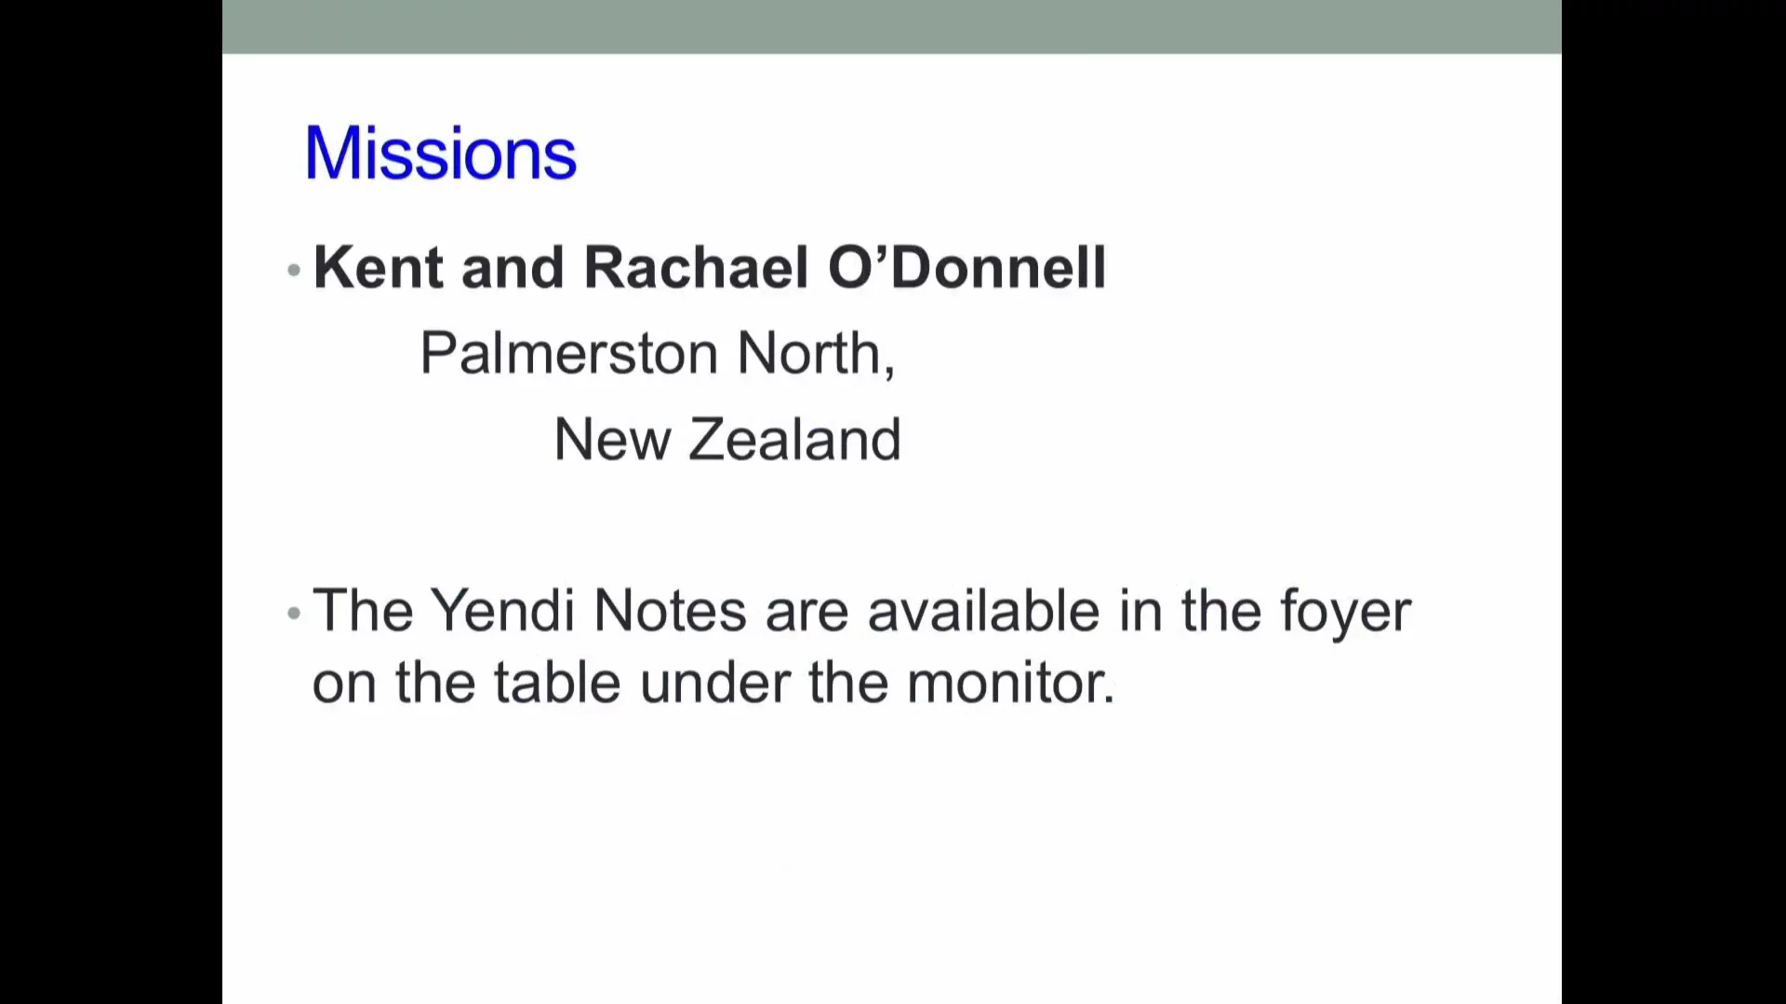The height and width of the screenshot is (1004, 1786).
Task: Click the black letterbox area left of slide
Action: point(110,502)
